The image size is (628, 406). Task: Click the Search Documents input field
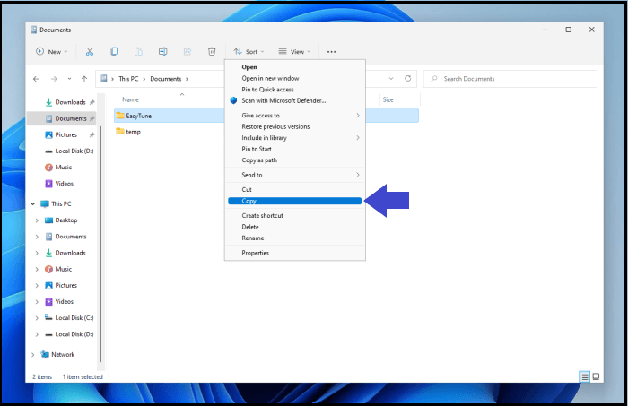click(511, 79)
